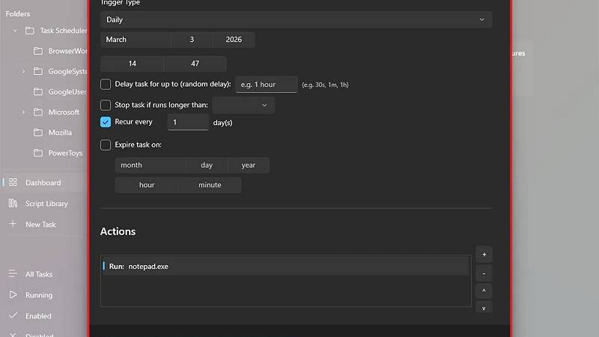
Task: Open the Trigger Type Daily dropdown
Action: (x=296, y=19)
